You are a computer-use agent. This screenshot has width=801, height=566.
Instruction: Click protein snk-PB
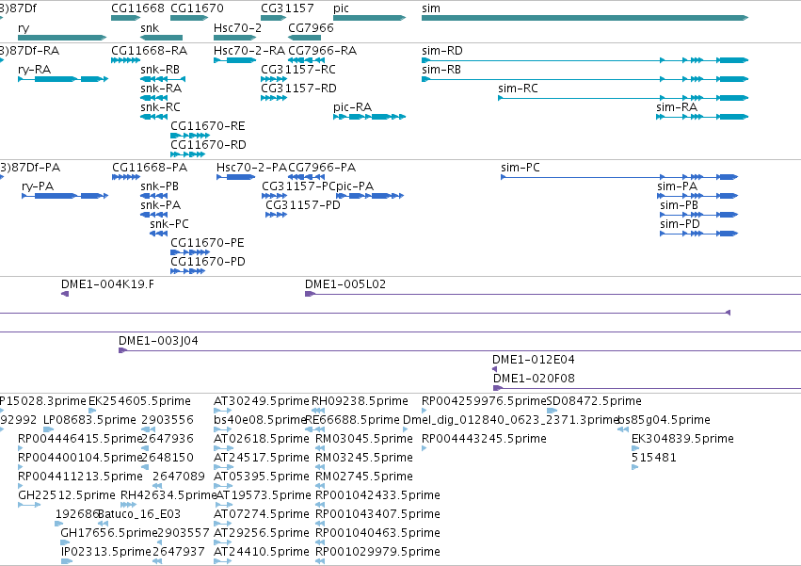click(153, 196)
